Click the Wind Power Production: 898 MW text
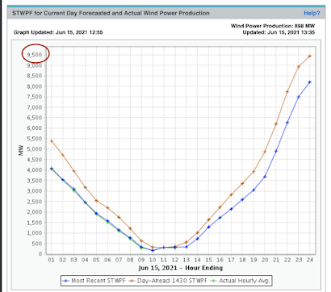Image resolution: width=331 pixels, height=292 pixels. (273, 26)
